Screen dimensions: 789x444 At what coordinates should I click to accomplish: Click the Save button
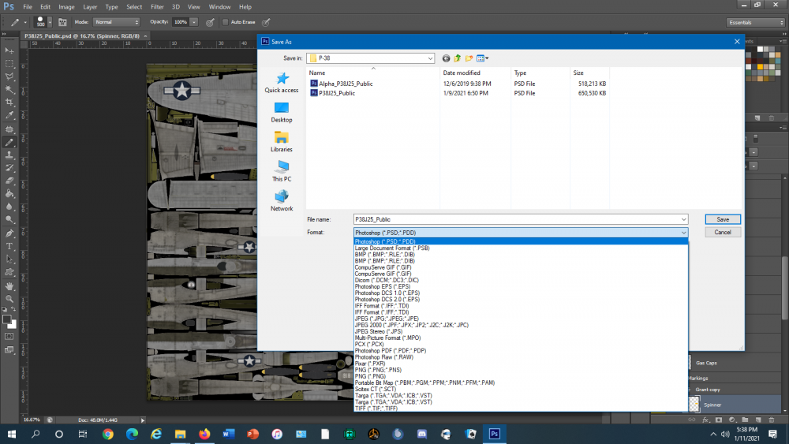tap(722, 219)
